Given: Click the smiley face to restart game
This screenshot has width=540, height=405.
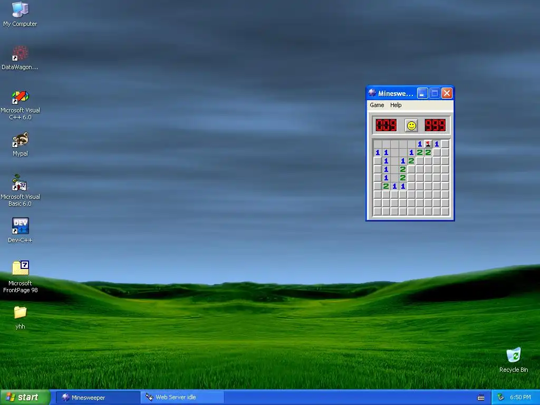Looking at the screenshot, I should [x=411, y=126].
